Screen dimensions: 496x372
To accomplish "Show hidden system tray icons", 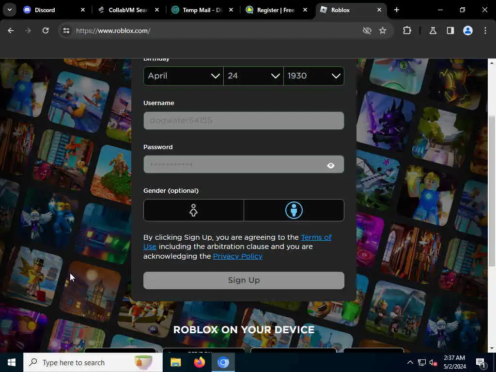I will (410, 362).
